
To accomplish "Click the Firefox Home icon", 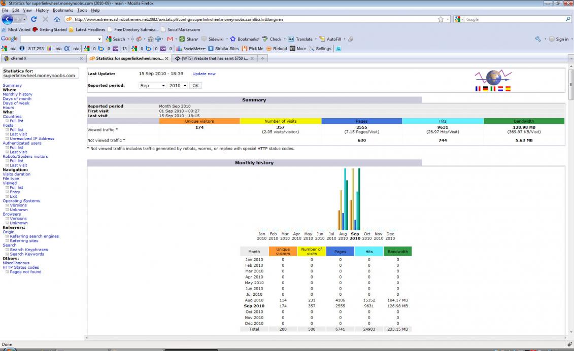I will click(57, 19).
